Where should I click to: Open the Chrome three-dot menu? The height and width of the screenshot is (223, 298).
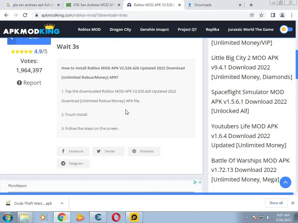pyautogui.click(x=292, y=15)
